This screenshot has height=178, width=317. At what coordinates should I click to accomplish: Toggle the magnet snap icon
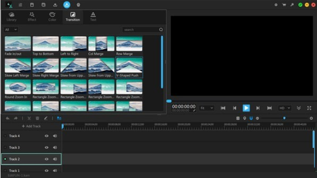[251, 118]
